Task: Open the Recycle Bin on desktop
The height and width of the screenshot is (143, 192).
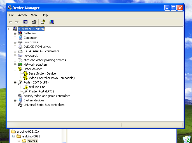Action: click(187, 139)
